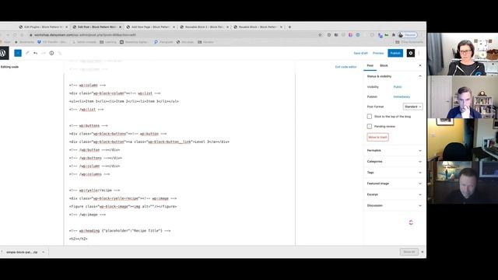Click the figure wp-block-image code line
Screen dimensions: 498x280
(123, 206)
